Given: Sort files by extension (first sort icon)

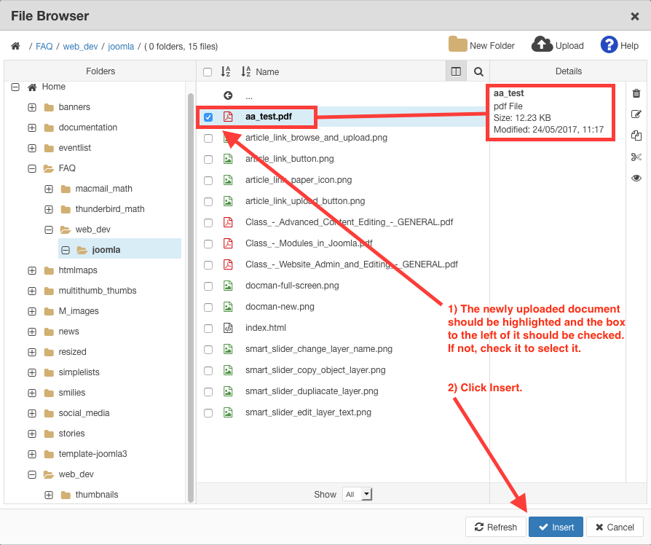Looking at the screenshot, I should (226, 71).
